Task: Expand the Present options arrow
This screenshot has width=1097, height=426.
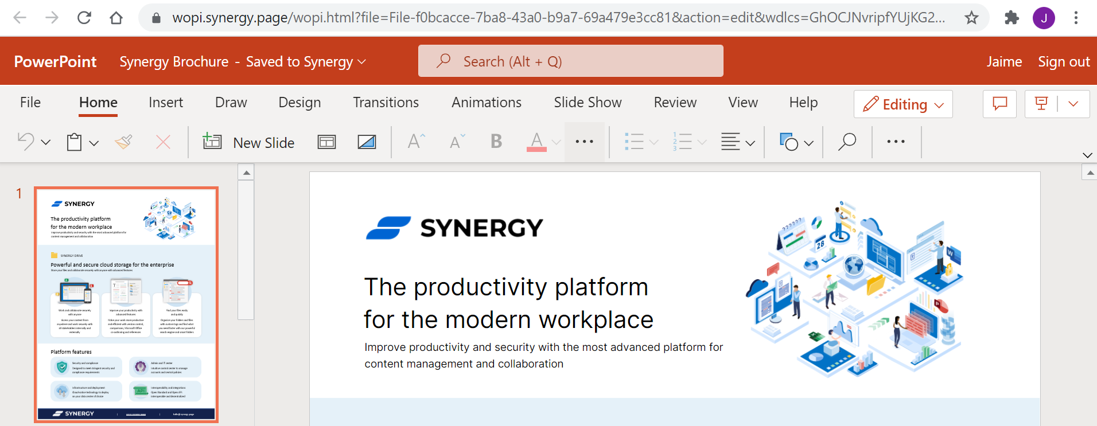Action: [x=1073, y=104]
